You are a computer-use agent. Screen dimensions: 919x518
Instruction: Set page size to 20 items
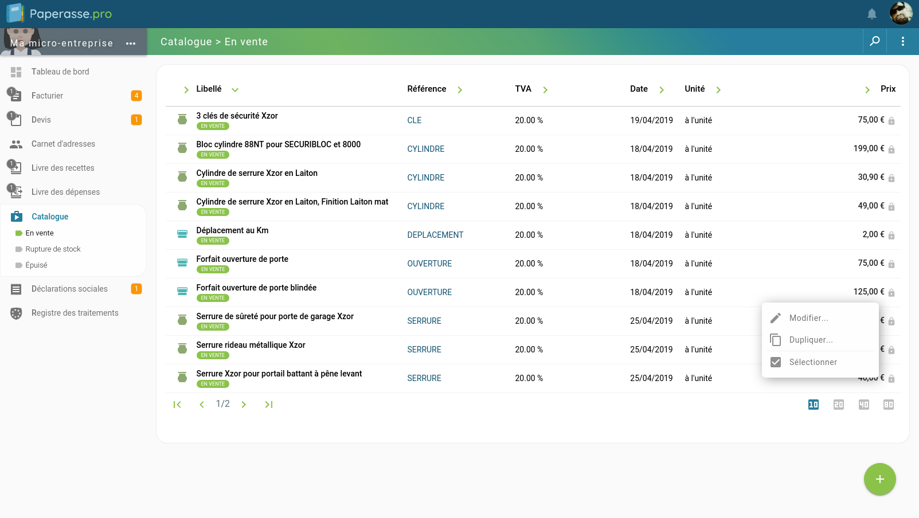[x=838, y=405]
